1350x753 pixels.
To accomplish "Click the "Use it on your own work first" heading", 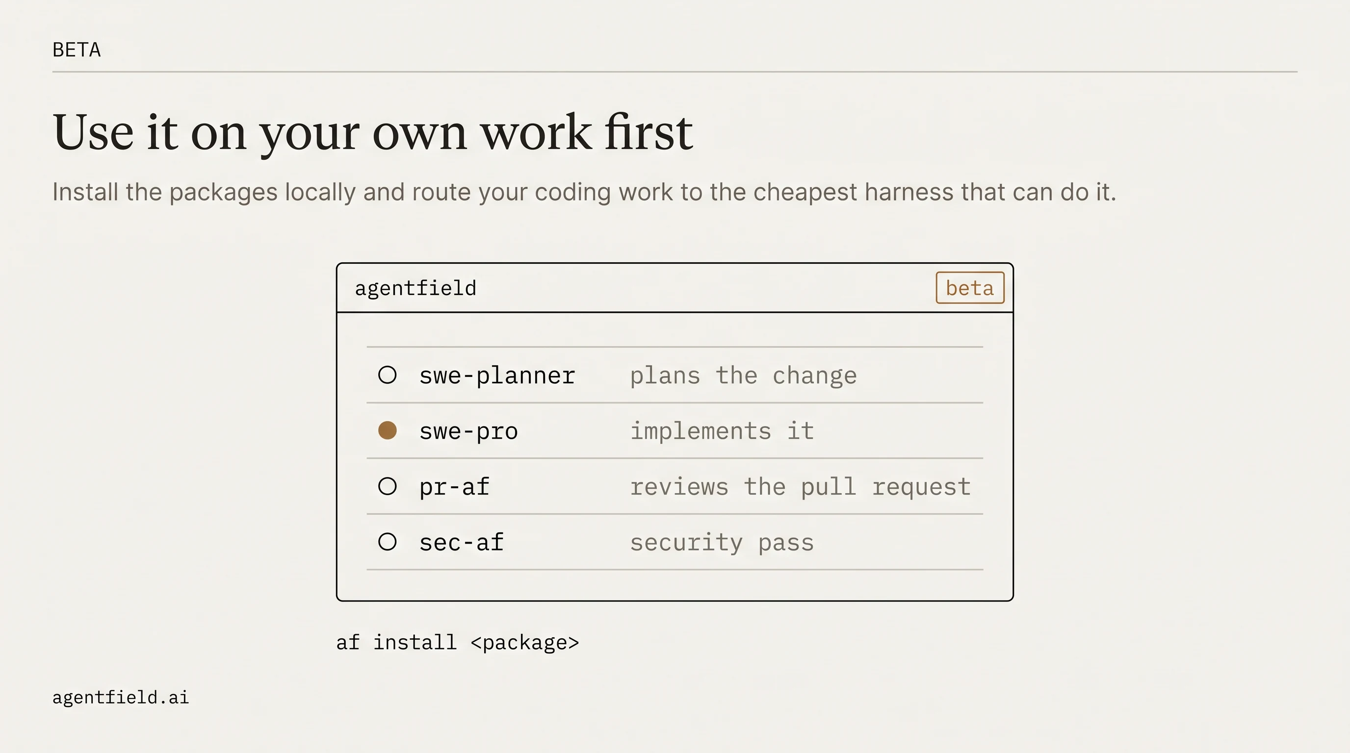I will tap(373, 132).
